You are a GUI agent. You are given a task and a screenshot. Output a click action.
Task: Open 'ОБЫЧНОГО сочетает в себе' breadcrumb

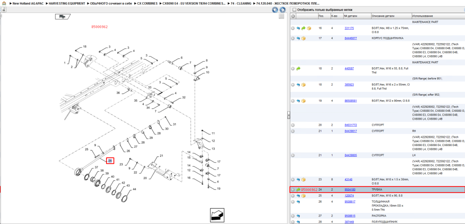111,3
